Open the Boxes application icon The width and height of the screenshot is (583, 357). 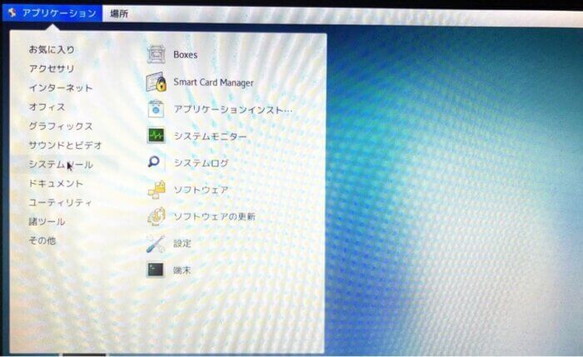click(x=156, y=55)
